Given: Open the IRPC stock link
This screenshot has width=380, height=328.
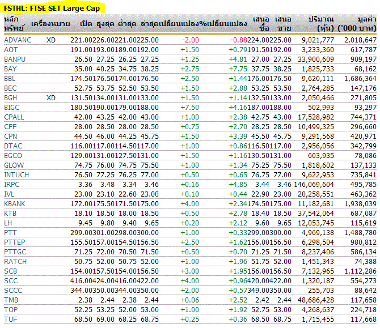Looking at the screenshot, I should click(x=12, y=185).
